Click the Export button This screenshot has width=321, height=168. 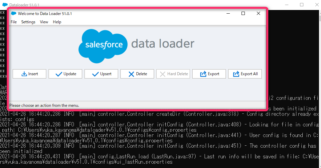pyautogui.click(x=209, y=74)
